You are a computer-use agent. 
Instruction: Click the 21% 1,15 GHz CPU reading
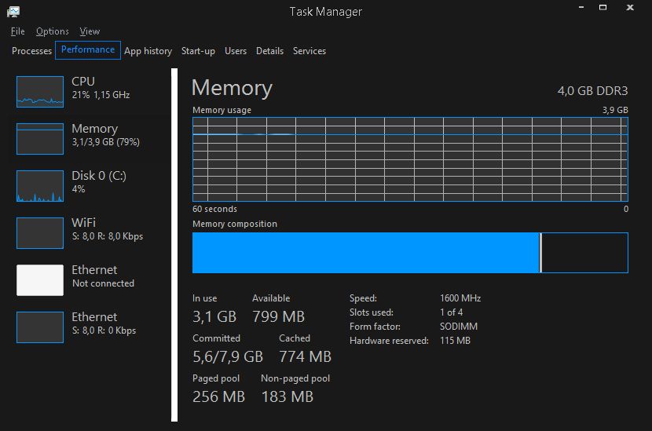click(x=101, y=95)
